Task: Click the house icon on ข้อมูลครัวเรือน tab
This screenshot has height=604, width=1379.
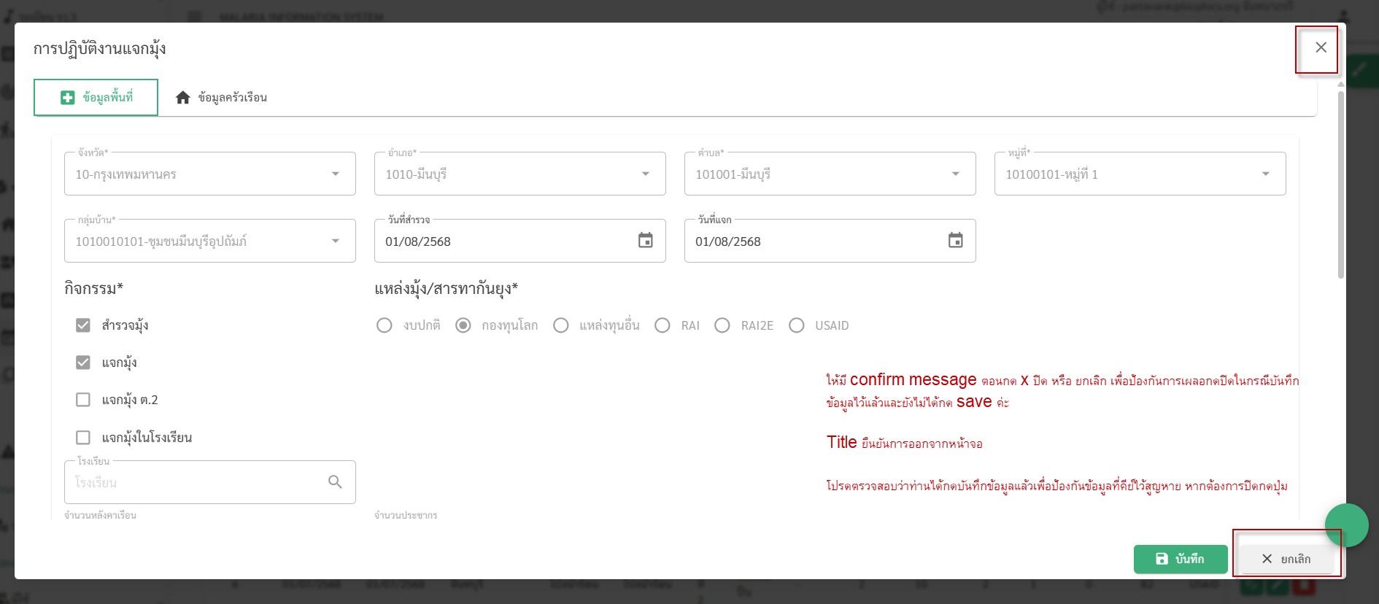Action: click(x=183, y=98)
